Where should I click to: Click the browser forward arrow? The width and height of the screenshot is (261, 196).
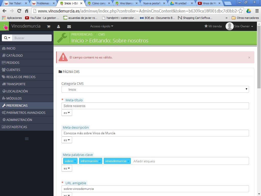point(12,11)
